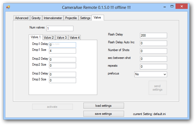Select the Drop2 Delay input field
Screen dimensions: 195x125
point(63,60)
